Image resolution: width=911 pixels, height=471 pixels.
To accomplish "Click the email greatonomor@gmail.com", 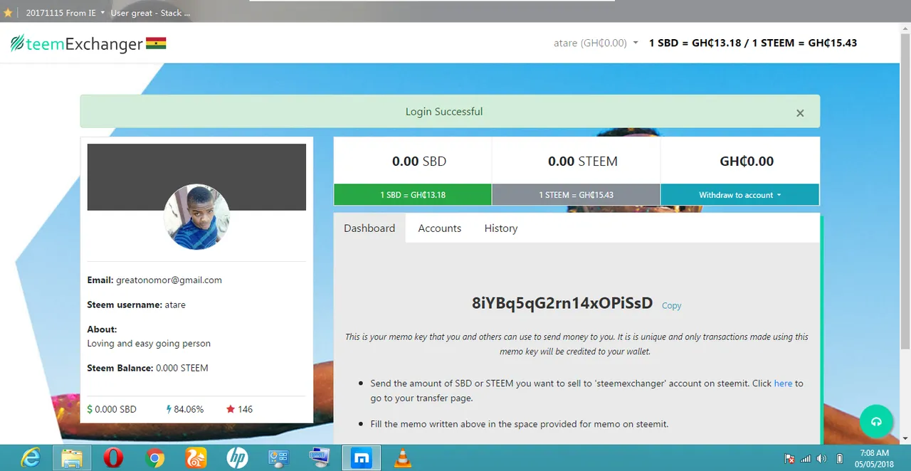I will pos(169,280).
